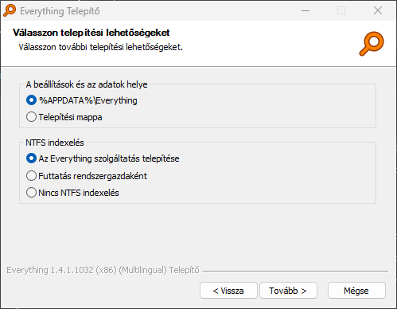Pick the Futtatás rendszergazdaként radio option
This screenshot has width=397, height=309.
click(x=87, y=176)
